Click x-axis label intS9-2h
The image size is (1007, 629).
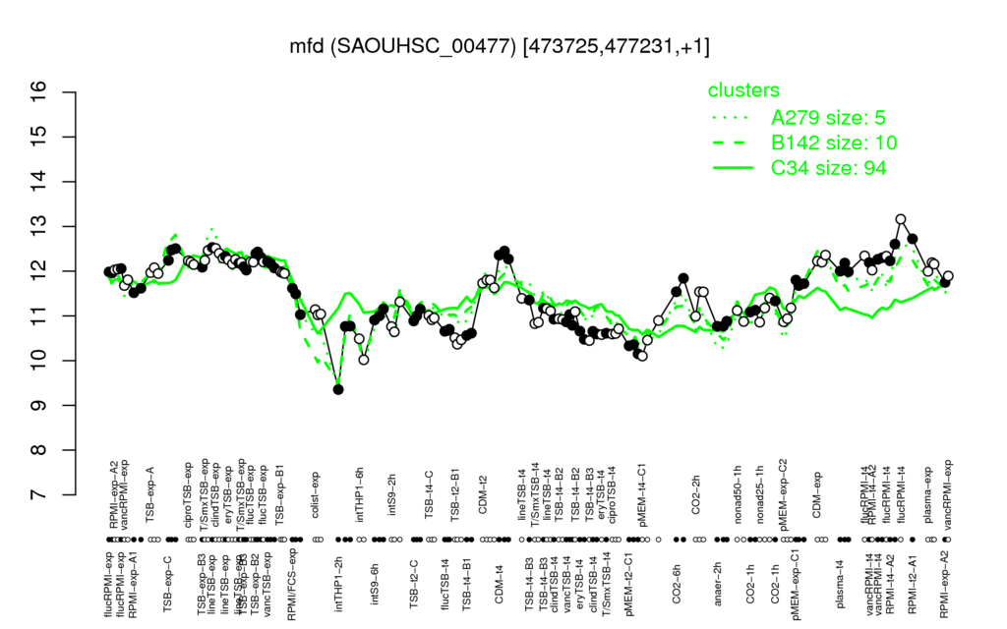392,495
